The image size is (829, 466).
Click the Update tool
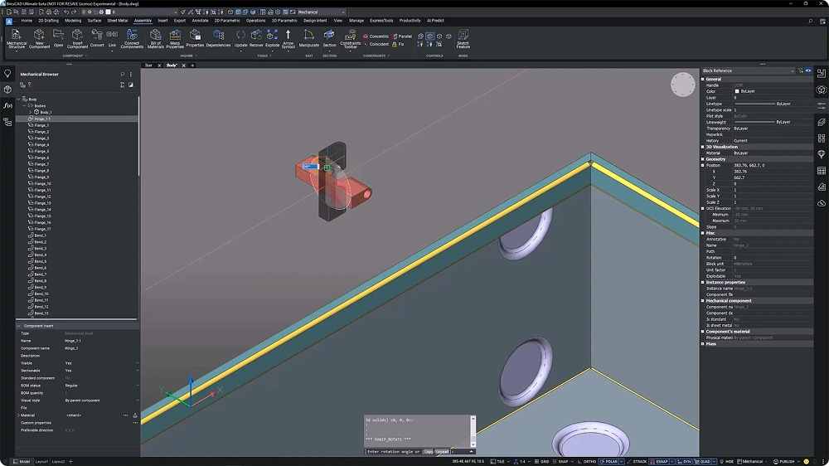[240, 38]
